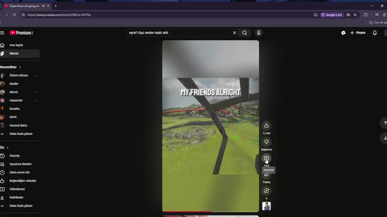The image size is (387, 217).
Task: Reload the page in browser toolbar
Action: 14,15
